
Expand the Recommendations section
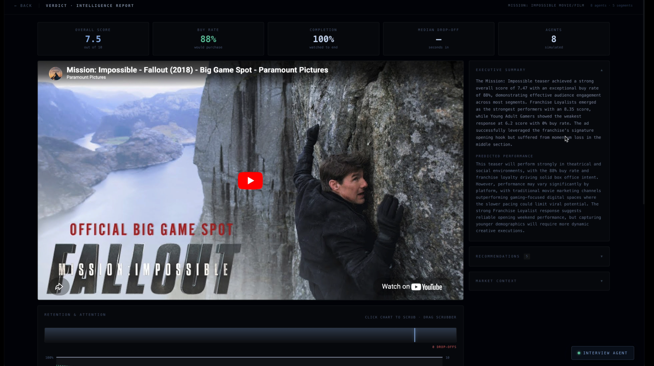click(x=539, y=257)
